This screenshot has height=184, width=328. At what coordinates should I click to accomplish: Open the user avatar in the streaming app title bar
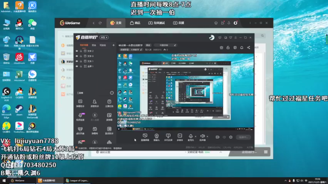point(212,38)
